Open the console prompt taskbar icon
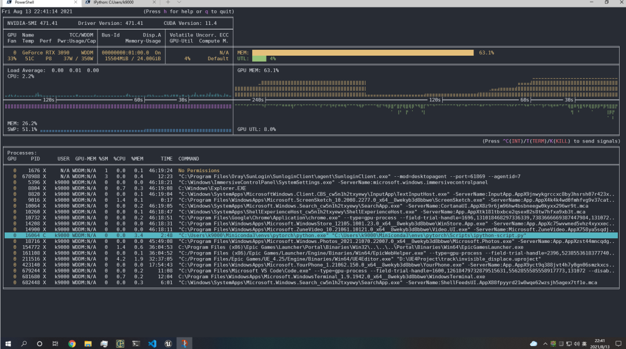Screen dimensions: 626x349 tap(136, 343)
